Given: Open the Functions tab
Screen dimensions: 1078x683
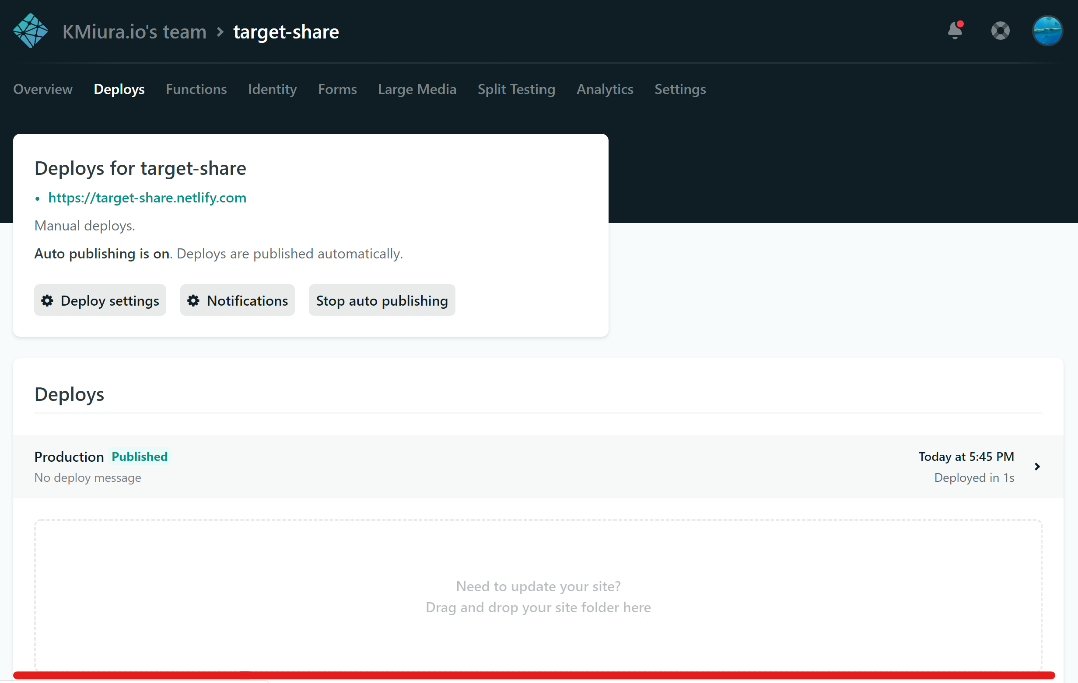Looking at the screenshot, I should [196, 89].
